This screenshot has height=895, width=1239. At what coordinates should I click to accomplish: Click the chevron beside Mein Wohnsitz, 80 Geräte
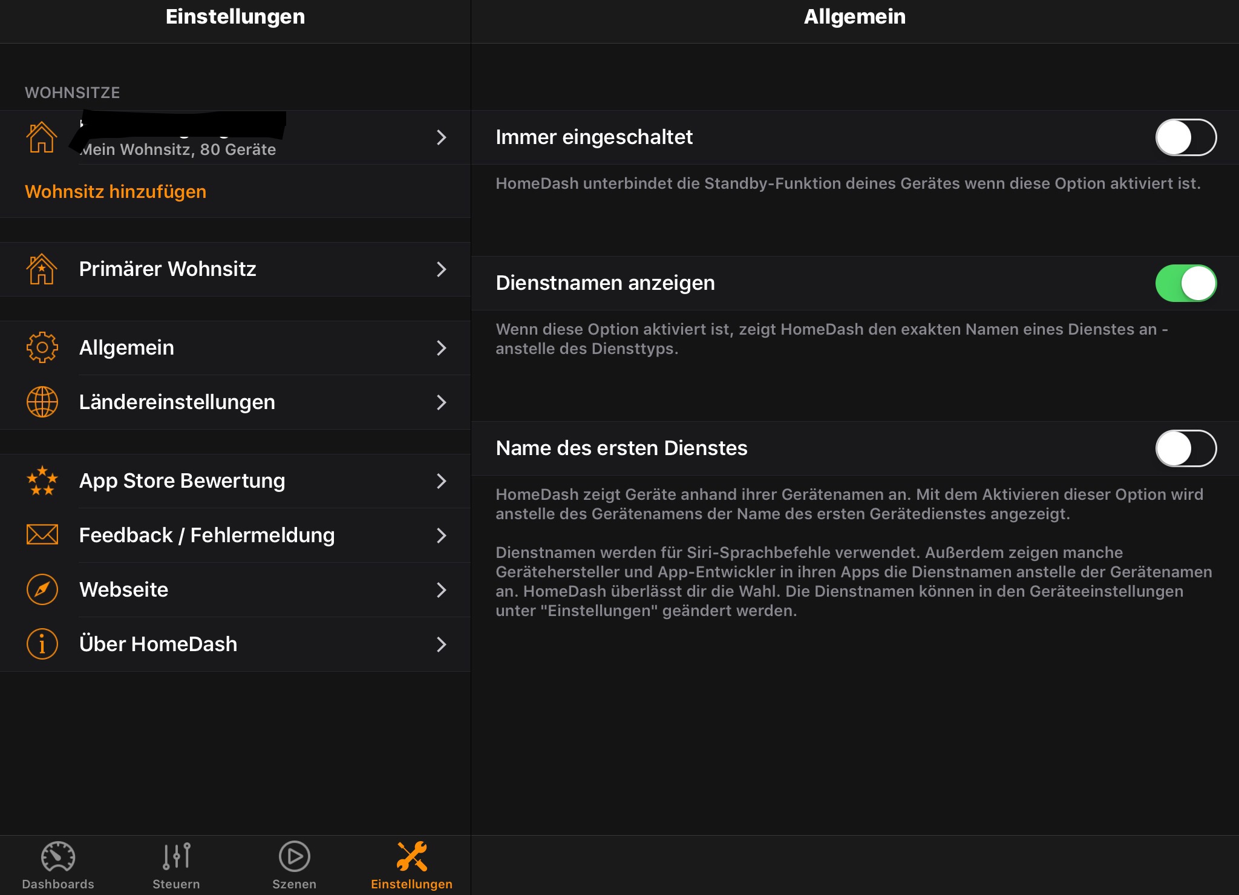(441, 137)
